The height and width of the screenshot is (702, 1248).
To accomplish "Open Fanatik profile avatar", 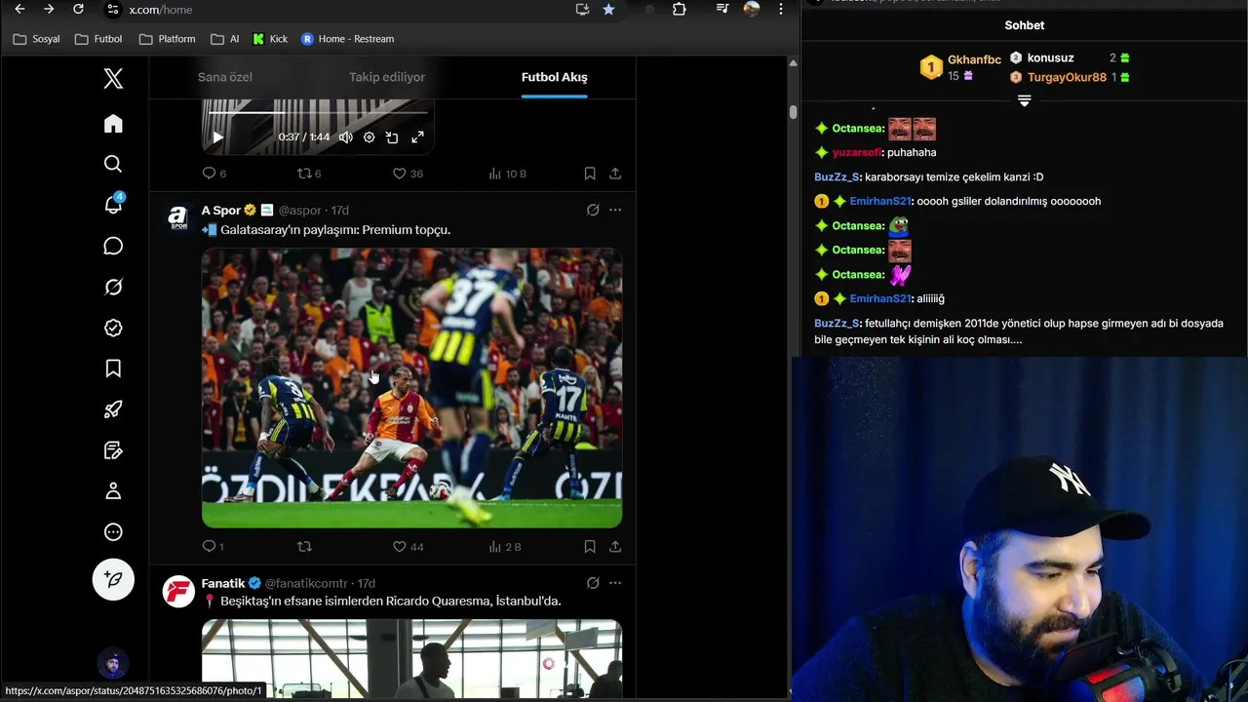I will pos(178,592).
